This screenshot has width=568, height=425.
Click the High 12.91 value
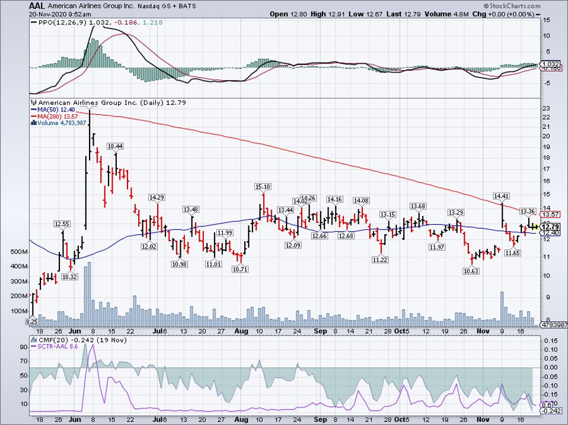pos(328,14)
